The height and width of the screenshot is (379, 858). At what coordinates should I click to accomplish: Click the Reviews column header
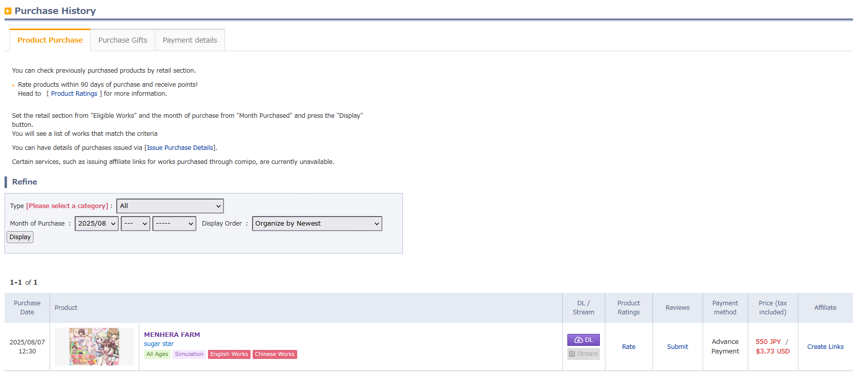point(678,308)
